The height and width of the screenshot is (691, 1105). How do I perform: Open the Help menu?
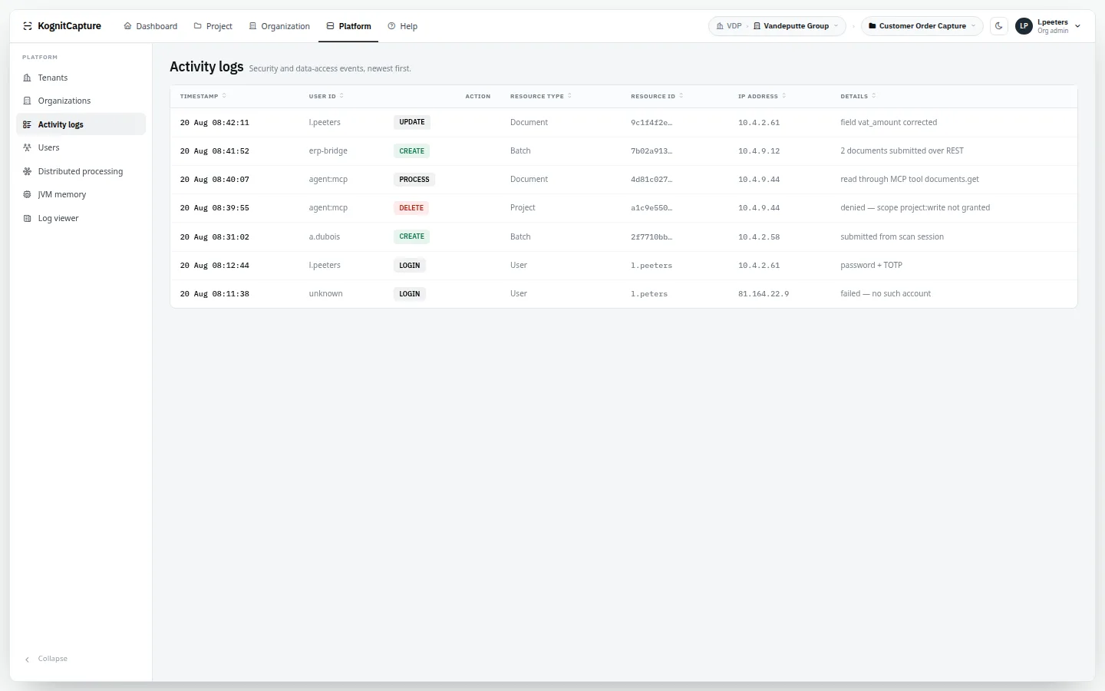coord(403,26)
